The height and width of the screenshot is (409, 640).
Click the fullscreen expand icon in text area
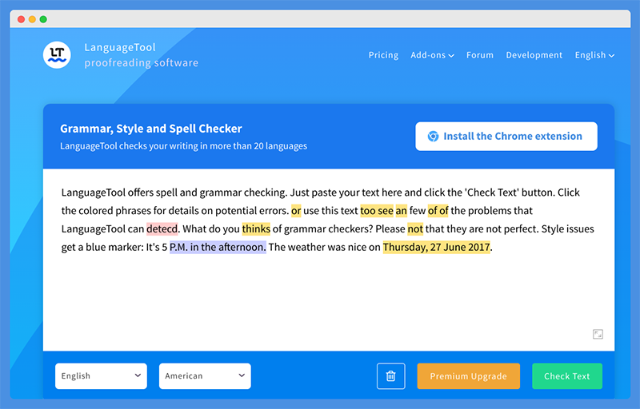click(x=598, y=334)
